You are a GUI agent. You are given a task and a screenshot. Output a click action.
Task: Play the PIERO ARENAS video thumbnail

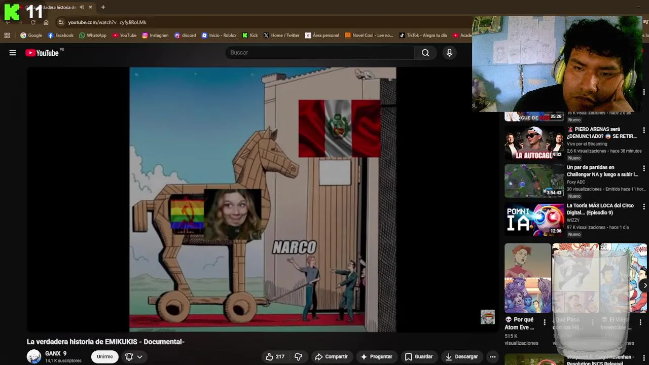tap(534, 143)
